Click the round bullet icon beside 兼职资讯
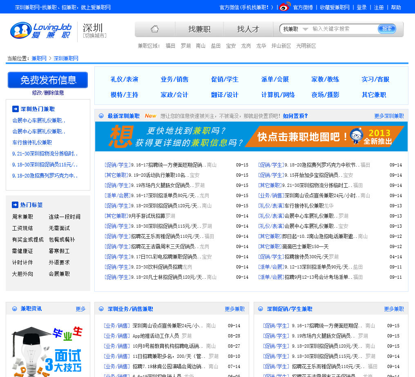 click(15, 309)
